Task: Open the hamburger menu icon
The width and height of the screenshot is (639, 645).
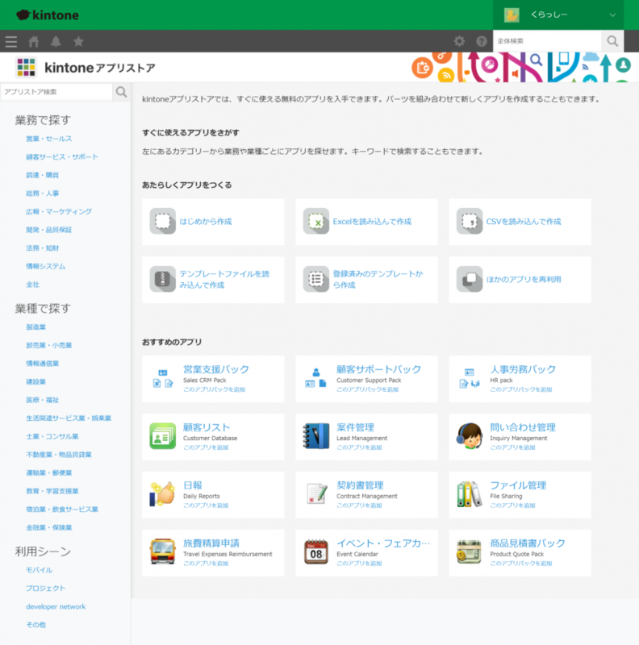Action: [11, 42]
